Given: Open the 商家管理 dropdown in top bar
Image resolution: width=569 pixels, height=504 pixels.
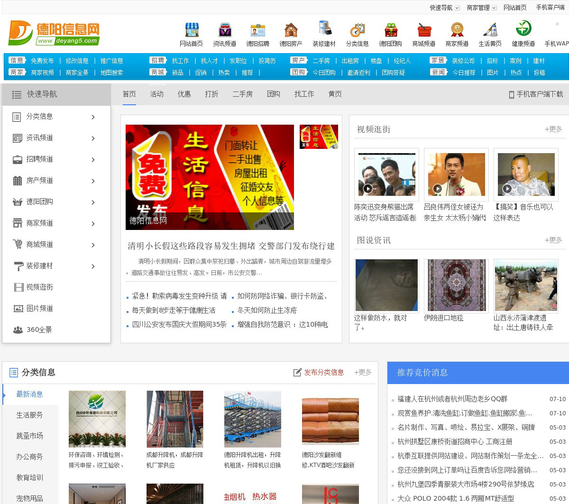Looking at the screenshot, I should (494, 8).
